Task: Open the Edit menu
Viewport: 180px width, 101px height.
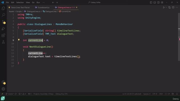Action: click(12, 3)
